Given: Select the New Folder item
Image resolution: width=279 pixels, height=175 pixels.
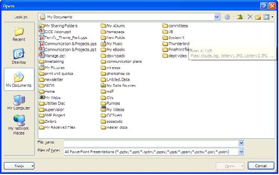Looking at the screenshot, I should click(x=113, y=38).
